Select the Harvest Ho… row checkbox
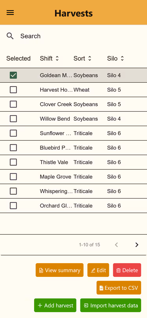 click(13, 90)
